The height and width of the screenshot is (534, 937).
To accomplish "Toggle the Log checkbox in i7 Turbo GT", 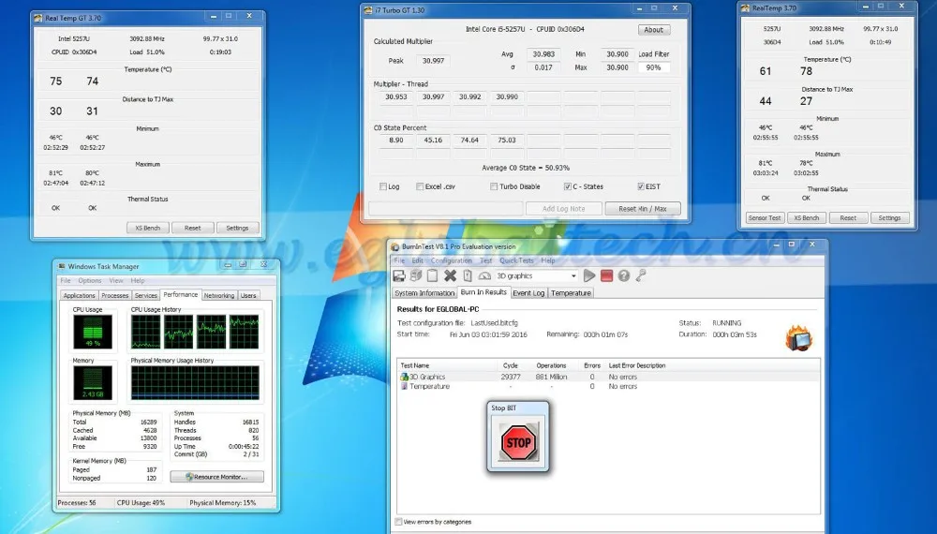I will click(x=383, y=186).
